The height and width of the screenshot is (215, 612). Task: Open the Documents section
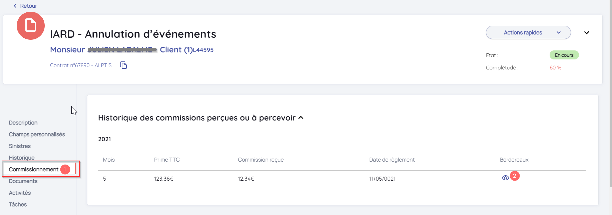23,181
